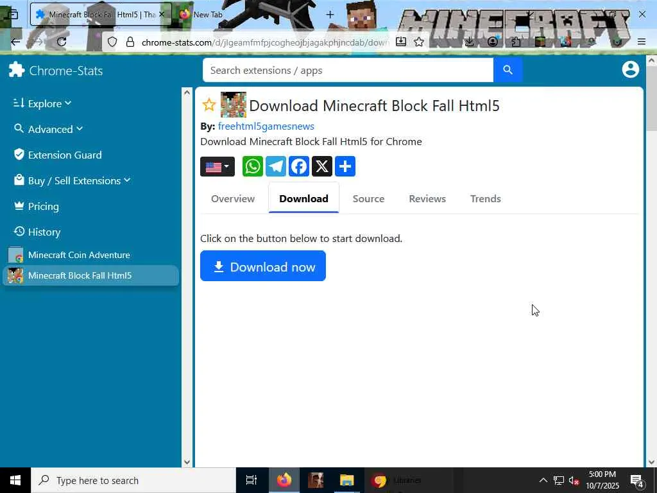Click the browser back arrow

pyautogui.click(x=15, y=42)
